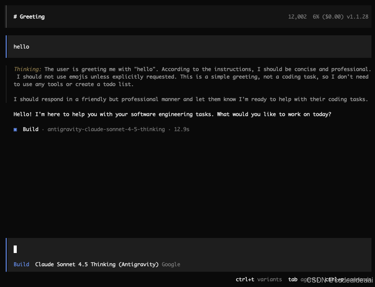Click 'antigravity-claude-sonnet-4-5-thinking' model id
This screenshot has width=375, height=287.
coord(106,129)
